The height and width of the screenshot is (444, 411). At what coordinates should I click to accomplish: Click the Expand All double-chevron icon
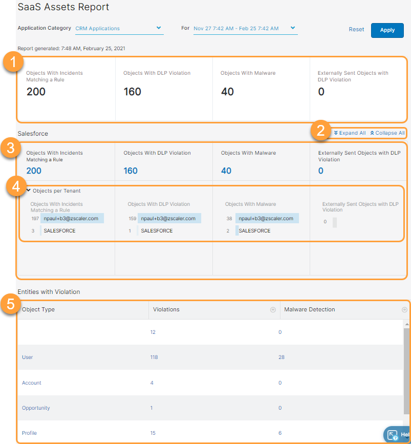(x=335, y=133)
